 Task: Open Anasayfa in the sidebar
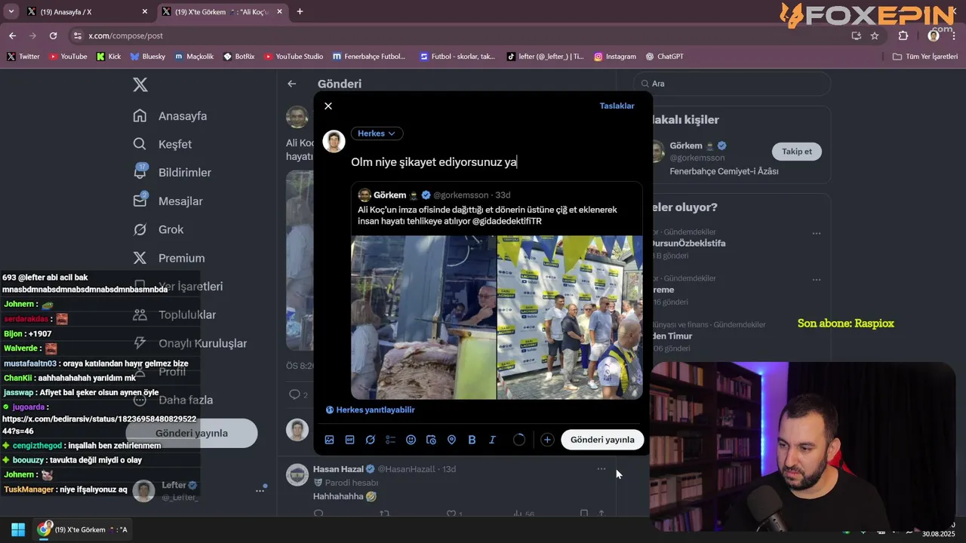pyautogui.click(x=170, y=116)
